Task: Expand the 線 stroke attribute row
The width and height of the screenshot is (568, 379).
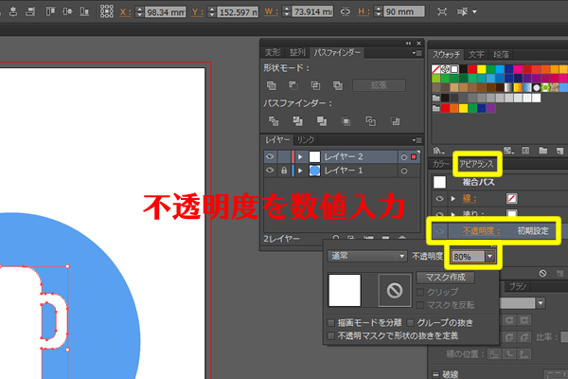Action: click(x=453, y=198)
